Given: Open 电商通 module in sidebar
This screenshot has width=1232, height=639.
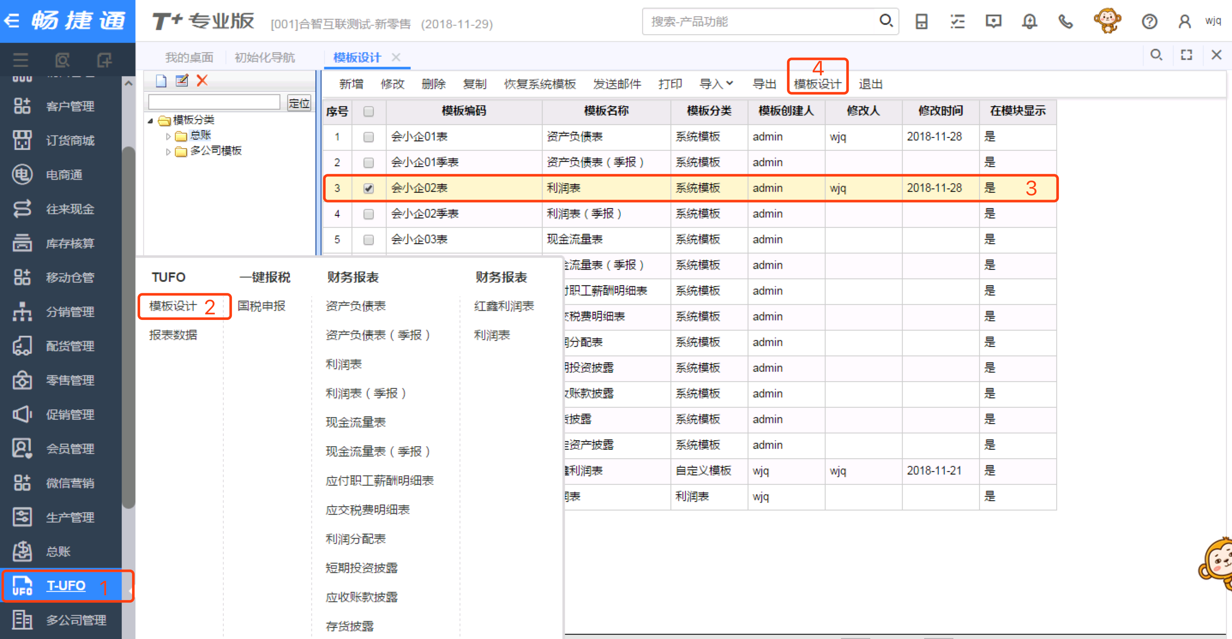Looking at the screenshot, I should click(61, 174).
